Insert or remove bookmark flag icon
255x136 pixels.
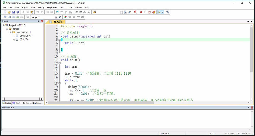57,12
